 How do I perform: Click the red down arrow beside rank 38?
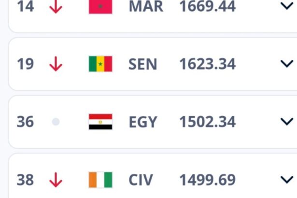56,180
